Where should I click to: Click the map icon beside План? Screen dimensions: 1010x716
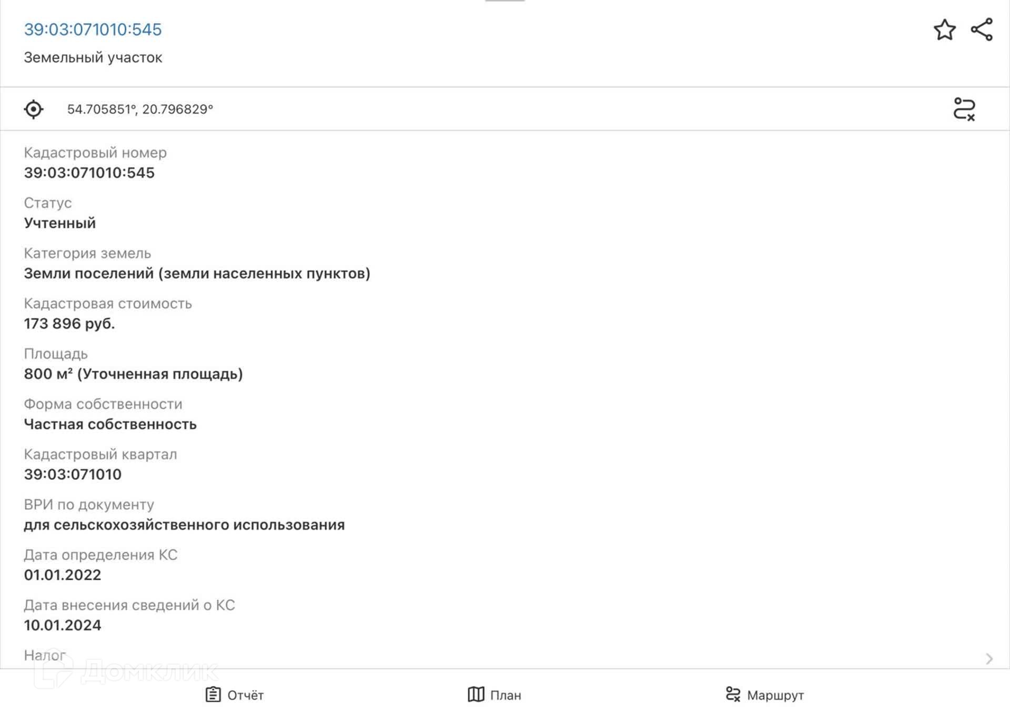click(x=476, y=694)
